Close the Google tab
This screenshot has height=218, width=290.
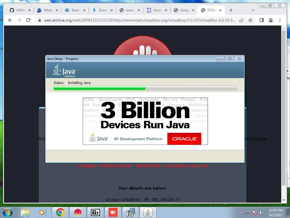193,11
